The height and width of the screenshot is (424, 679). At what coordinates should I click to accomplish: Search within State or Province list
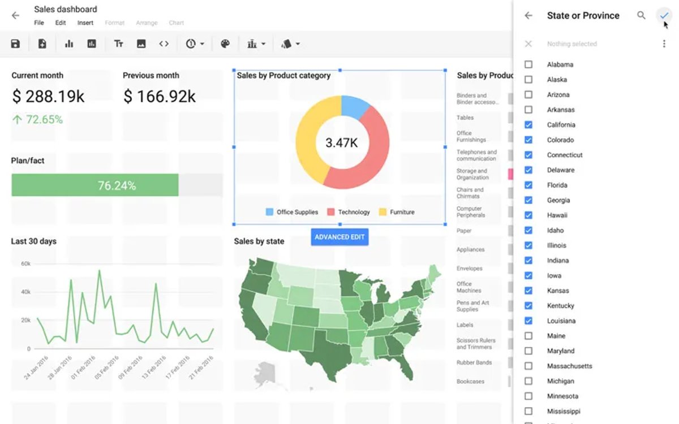641,15
